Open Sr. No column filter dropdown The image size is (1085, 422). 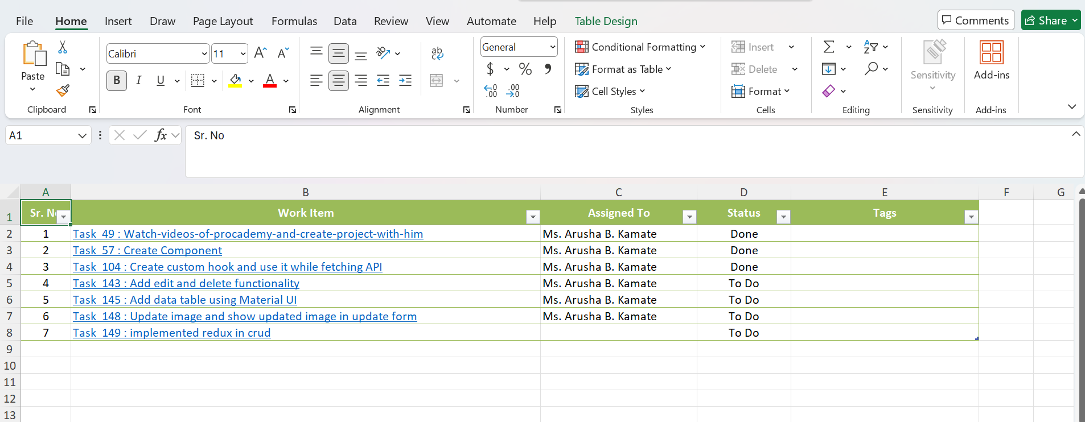click(x=64, y=217)
